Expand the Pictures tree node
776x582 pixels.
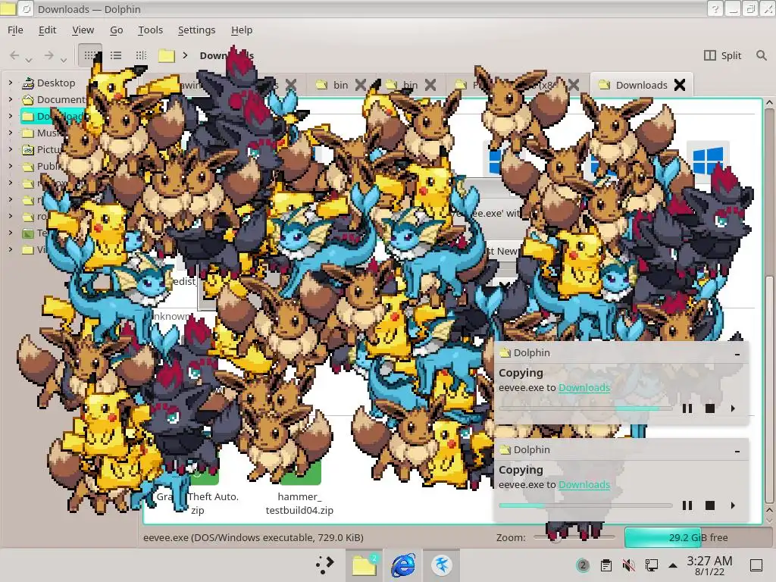coord(11,149)
